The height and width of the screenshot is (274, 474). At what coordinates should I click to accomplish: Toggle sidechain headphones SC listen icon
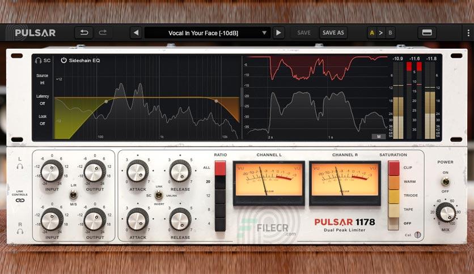(39, 61)
